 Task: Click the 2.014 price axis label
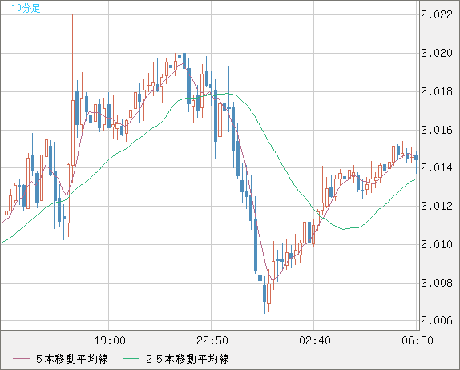pyautogui.click(x=437, y=167)
